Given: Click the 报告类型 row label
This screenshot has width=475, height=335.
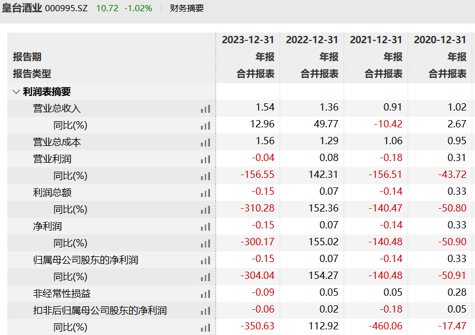Looking at the screenshot, I should pos(32,74).
